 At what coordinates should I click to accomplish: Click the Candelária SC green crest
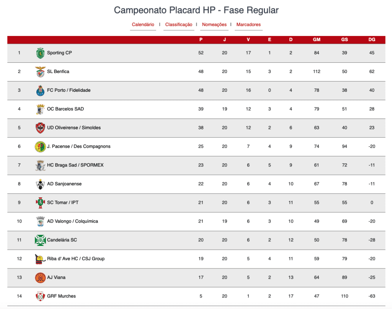pos(40,240)
